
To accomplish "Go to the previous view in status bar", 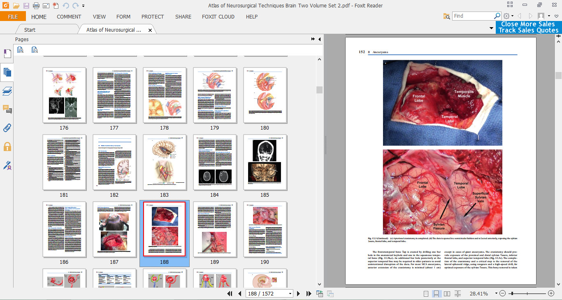I will point(320,293).
